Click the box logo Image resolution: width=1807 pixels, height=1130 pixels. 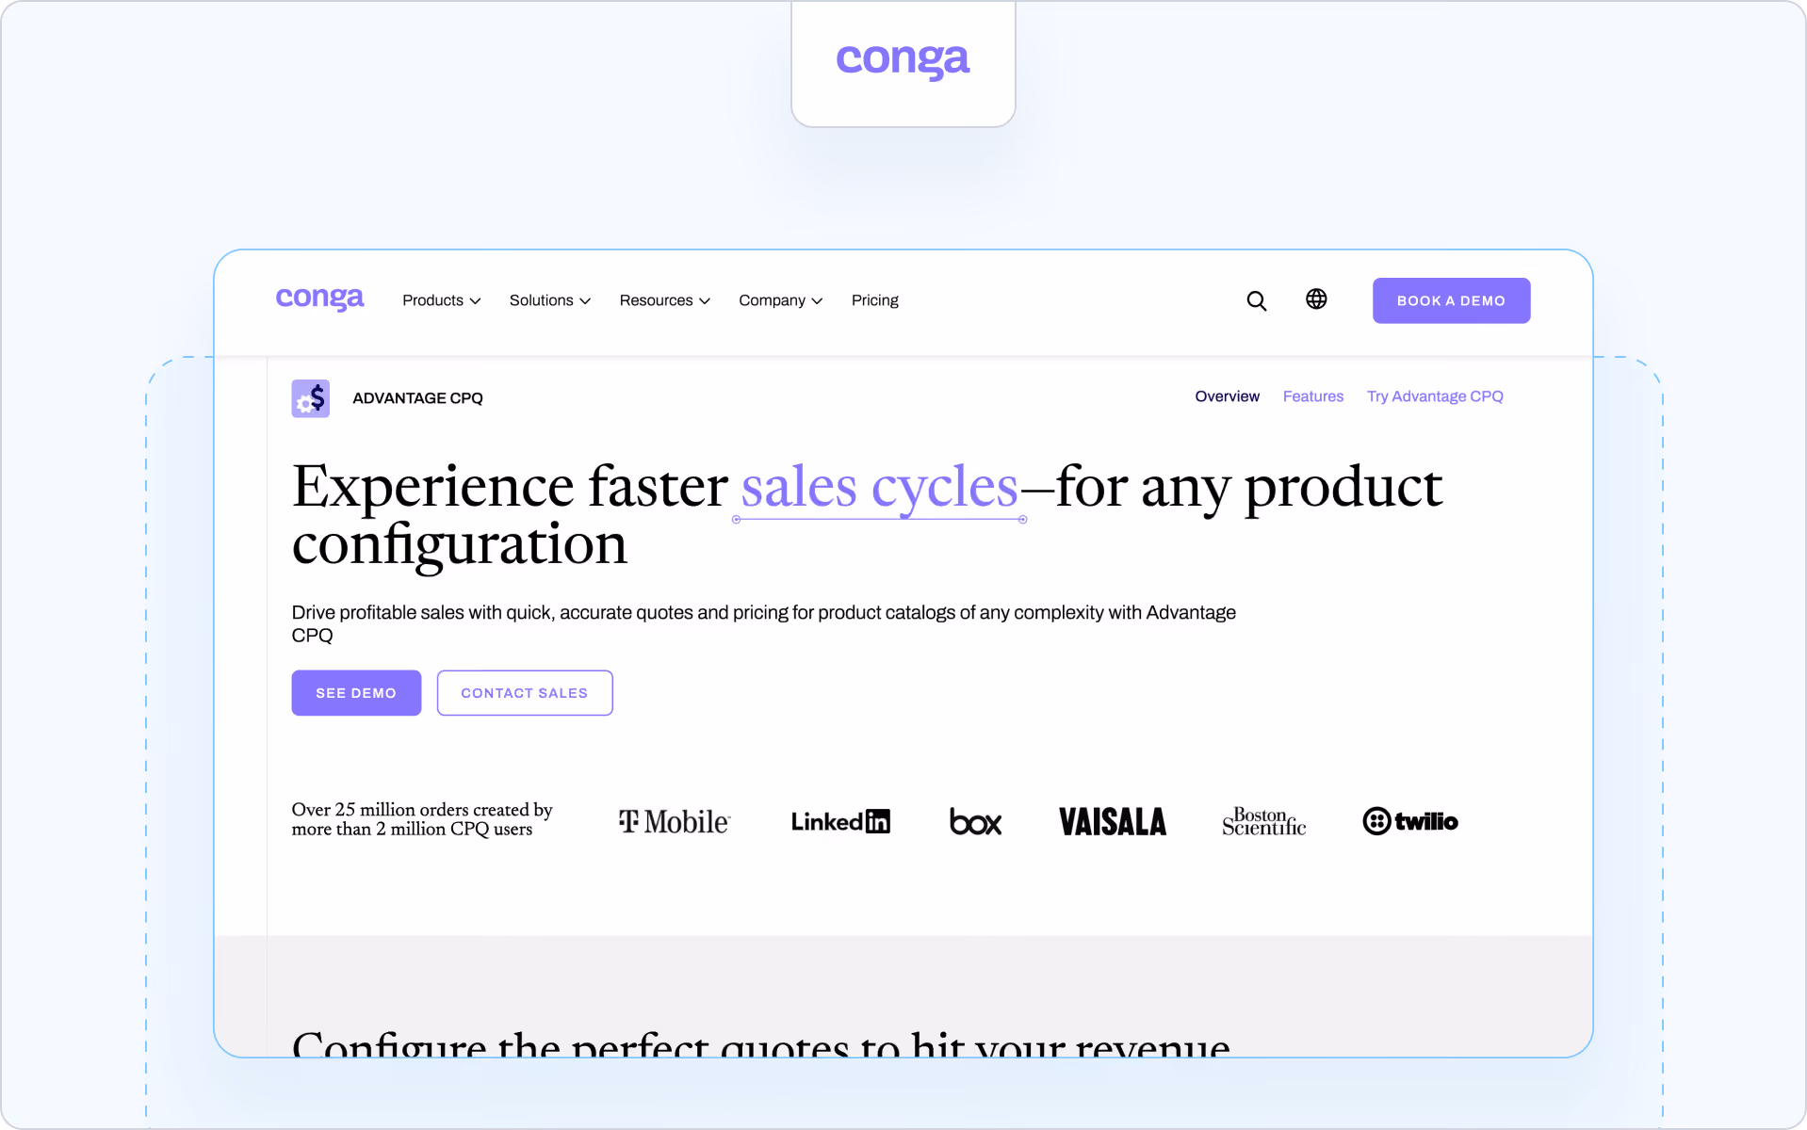(x=975, y=821)
